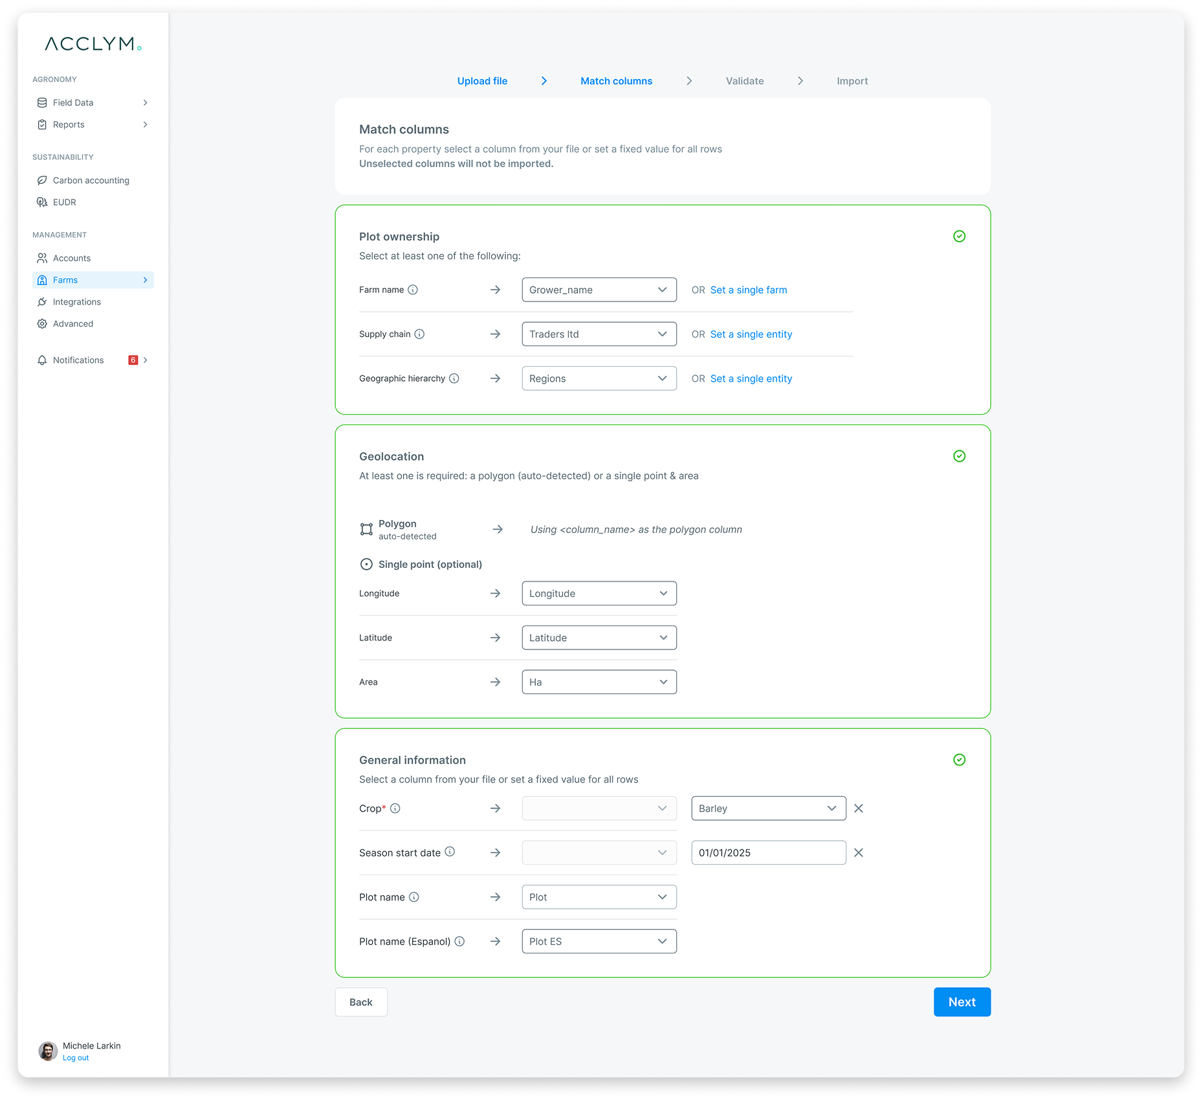
Task: Open Carbon accounting menu item
Action: (93, 180)
